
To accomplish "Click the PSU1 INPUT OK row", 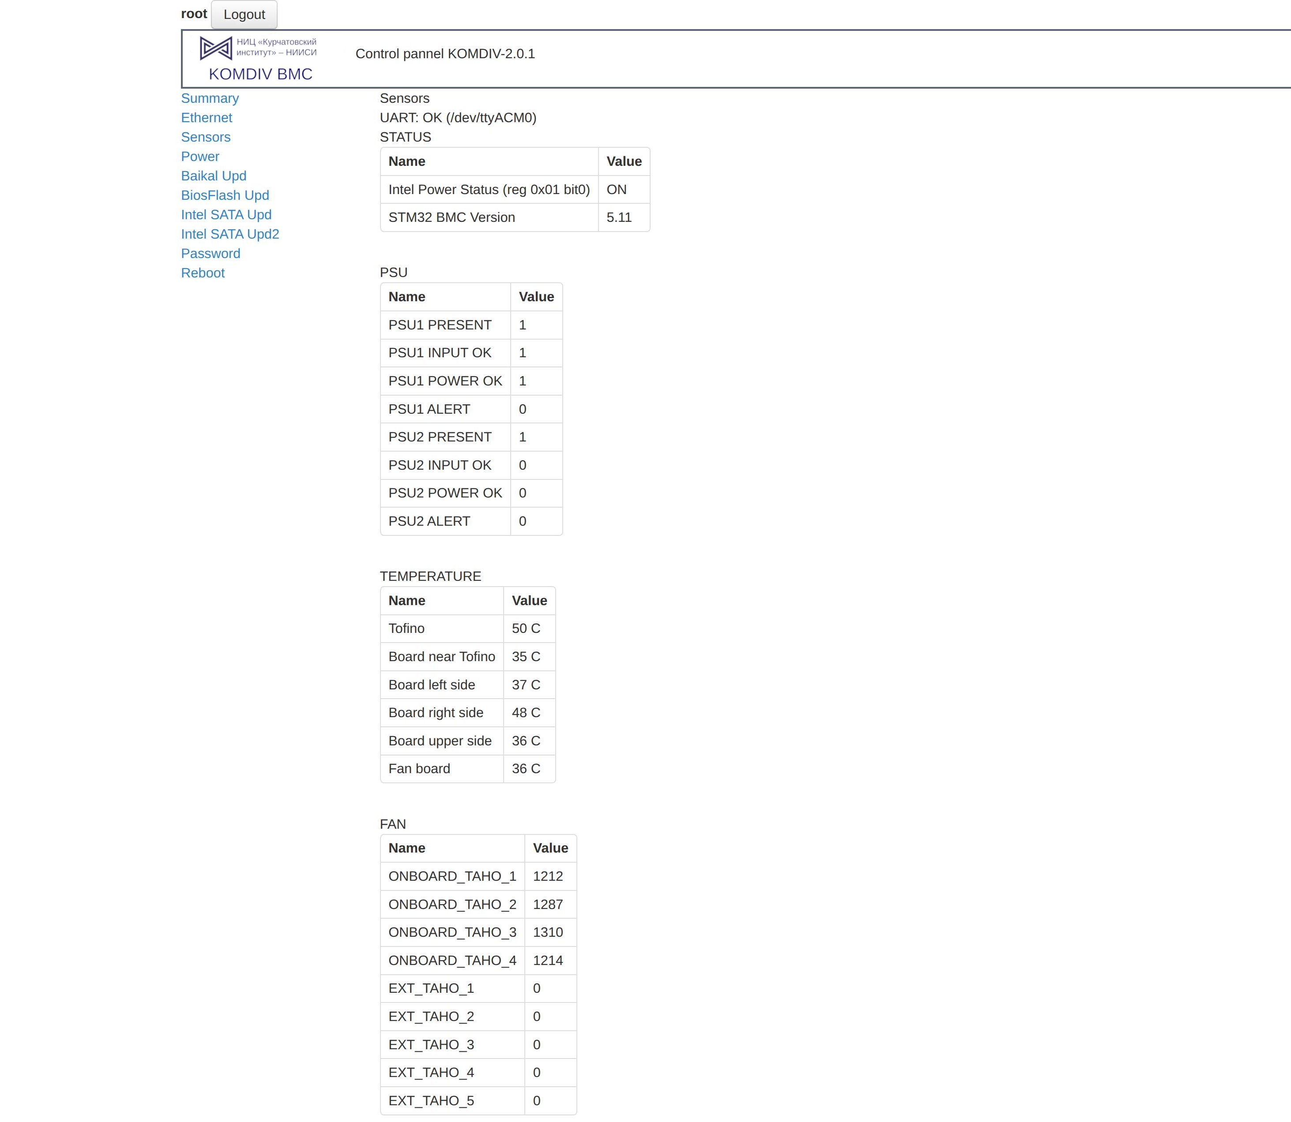I will tap(471, 353).
